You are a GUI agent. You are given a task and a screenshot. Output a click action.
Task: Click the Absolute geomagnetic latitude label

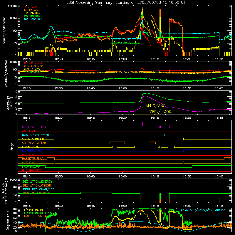(203, 210)
